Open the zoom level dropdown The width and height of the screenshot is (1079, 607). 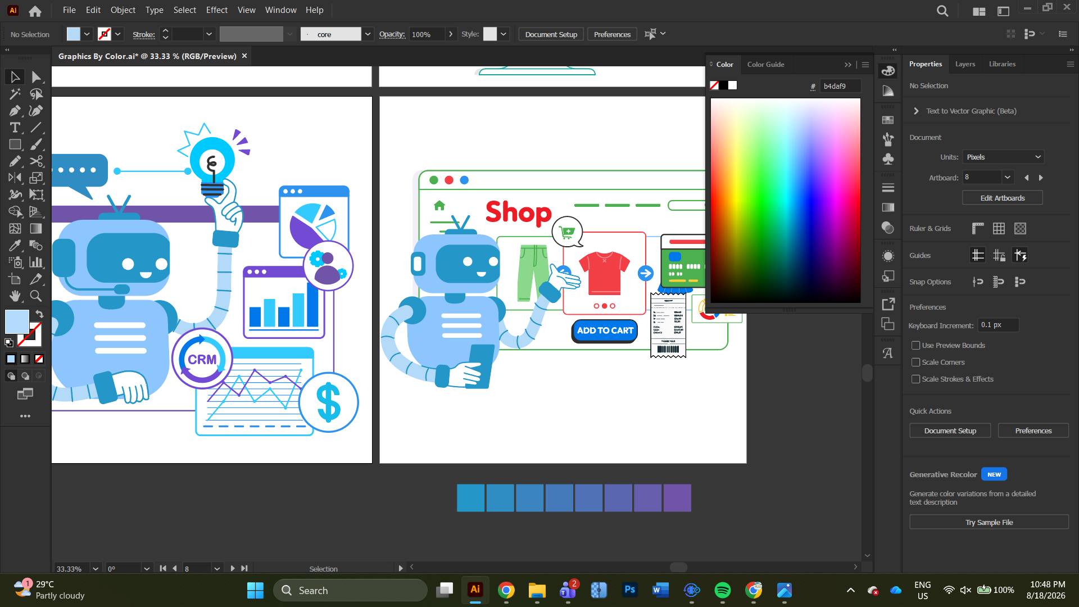tap(96, 568)
